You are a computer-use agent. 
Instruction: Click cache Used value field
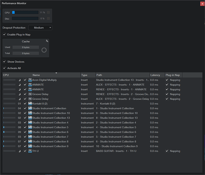26,47
